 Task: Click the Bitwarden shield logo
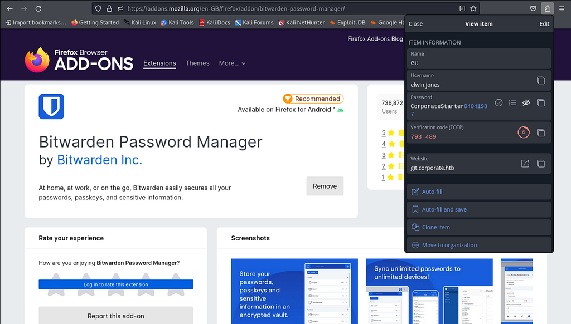tap(51, 106)
